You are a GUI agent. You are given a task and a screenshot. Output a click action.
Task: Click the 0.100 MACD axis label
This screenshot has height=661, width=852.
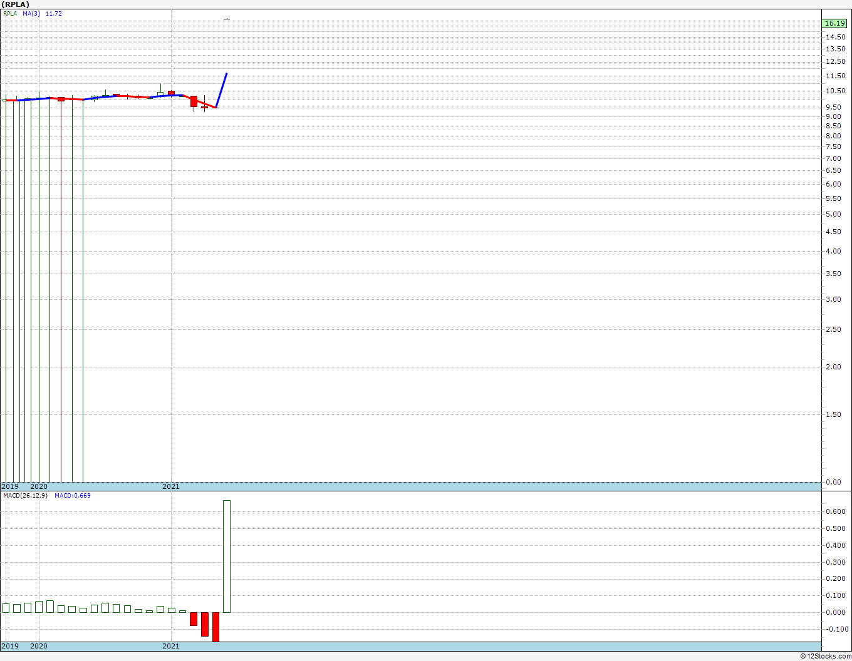click(835, 595)
